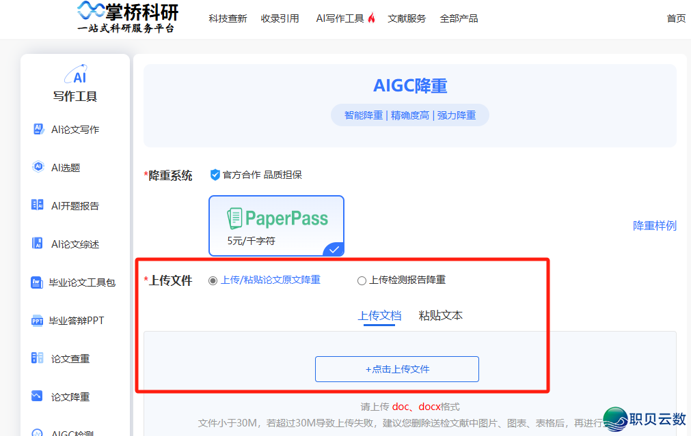Open AI写作工具 in top navigation
The image size is (691, 436).
click(340, 18)
